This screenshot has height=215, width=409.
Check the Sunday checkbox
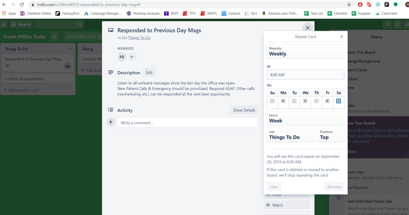click(272, 101)
